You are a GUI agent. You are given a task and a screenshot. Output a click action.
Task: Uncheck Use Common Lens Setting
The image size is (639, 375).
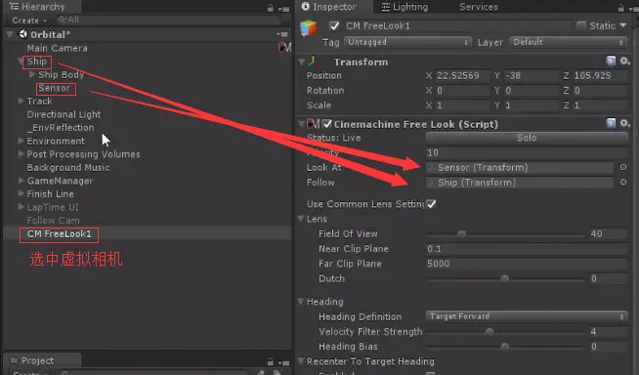(x=431, y=204)
